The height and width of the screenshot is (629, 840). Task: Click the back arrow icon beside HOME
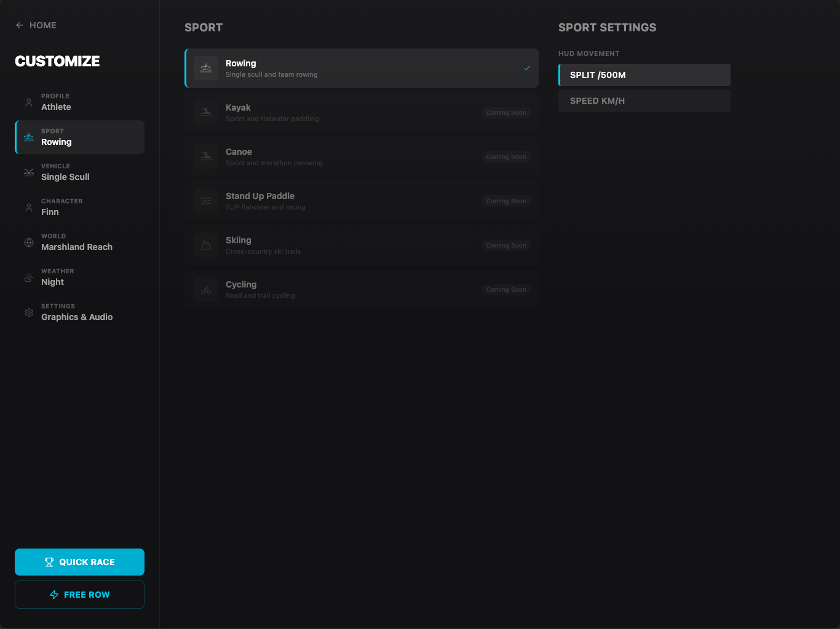(x=20, y=25)
